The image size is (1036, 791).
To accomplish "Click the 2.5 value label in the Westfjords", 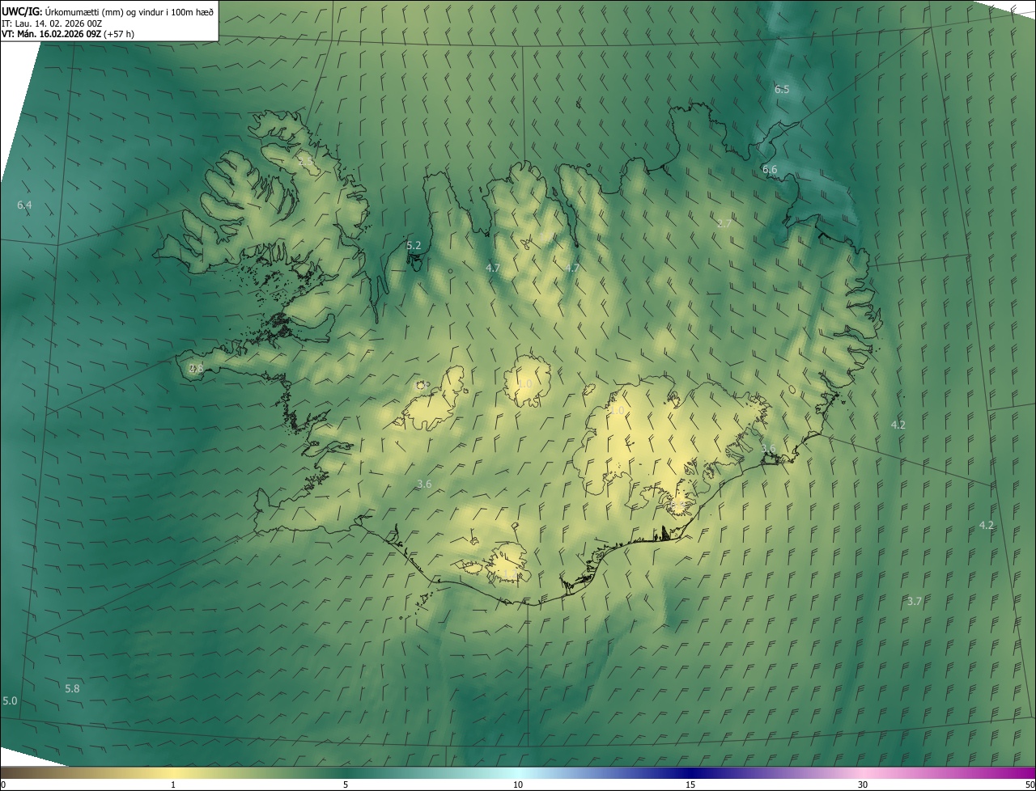I will [306, 162].
